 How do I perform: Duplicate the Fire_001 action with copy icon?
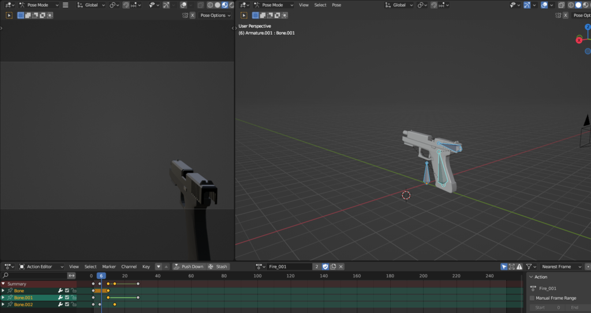pyautogui.click(x=333, y=267)
